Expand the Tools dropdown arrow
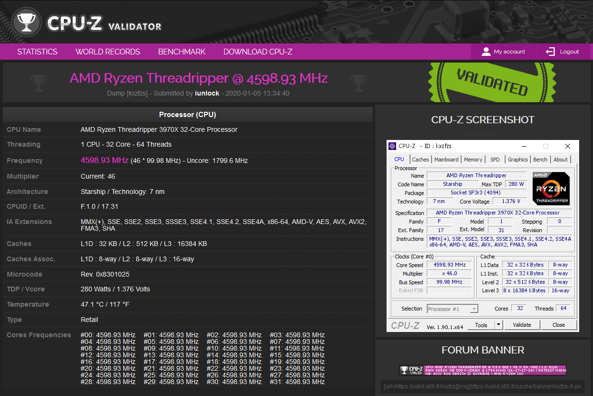Image resolution: width=593 pixels, height=396 pixels. (498, 325)
